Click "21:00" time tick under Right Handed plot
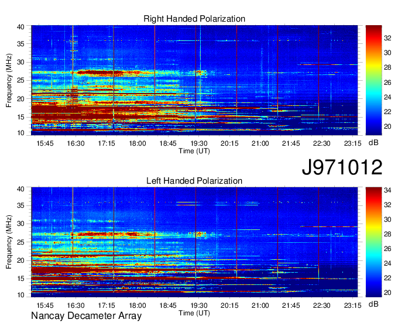The image size is (398, 323). point(260,143)
